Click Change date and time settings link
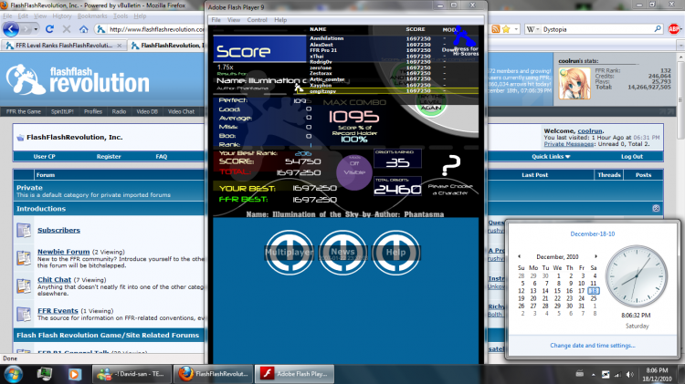The width and height of the screenshot is (685, 384). tap(592, 345)
